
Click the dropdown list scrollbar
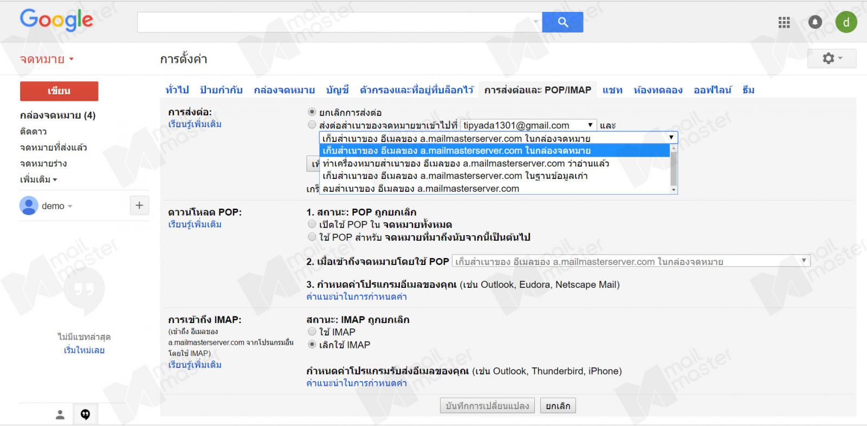pos(674,169)
